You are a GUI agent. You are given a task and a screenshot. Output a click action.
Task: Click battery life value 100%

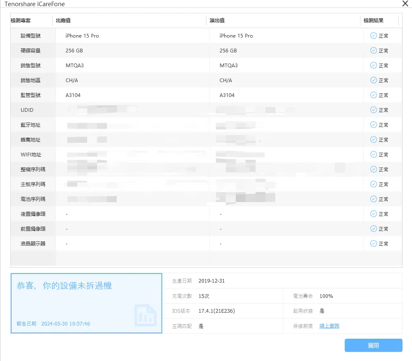click(x=326, y=296)
